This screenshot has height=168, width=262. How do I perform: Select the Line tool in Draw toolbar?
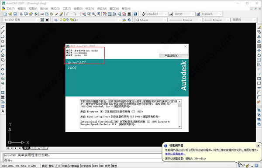point(3,27)
